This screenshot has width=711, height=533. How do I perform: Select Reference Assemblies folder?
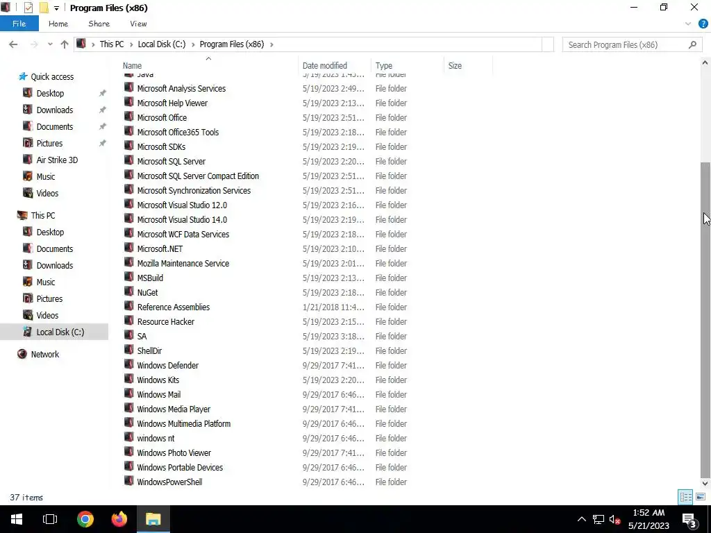coord(173,307)
